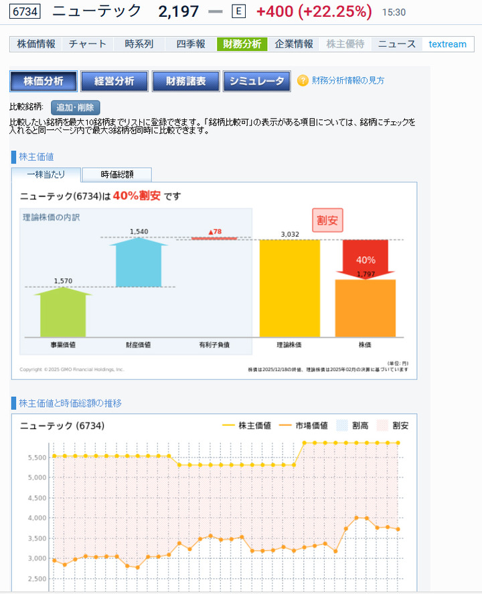Click the 株主価値 legend entry
The image size is (482, 594).
coord(247,426)
